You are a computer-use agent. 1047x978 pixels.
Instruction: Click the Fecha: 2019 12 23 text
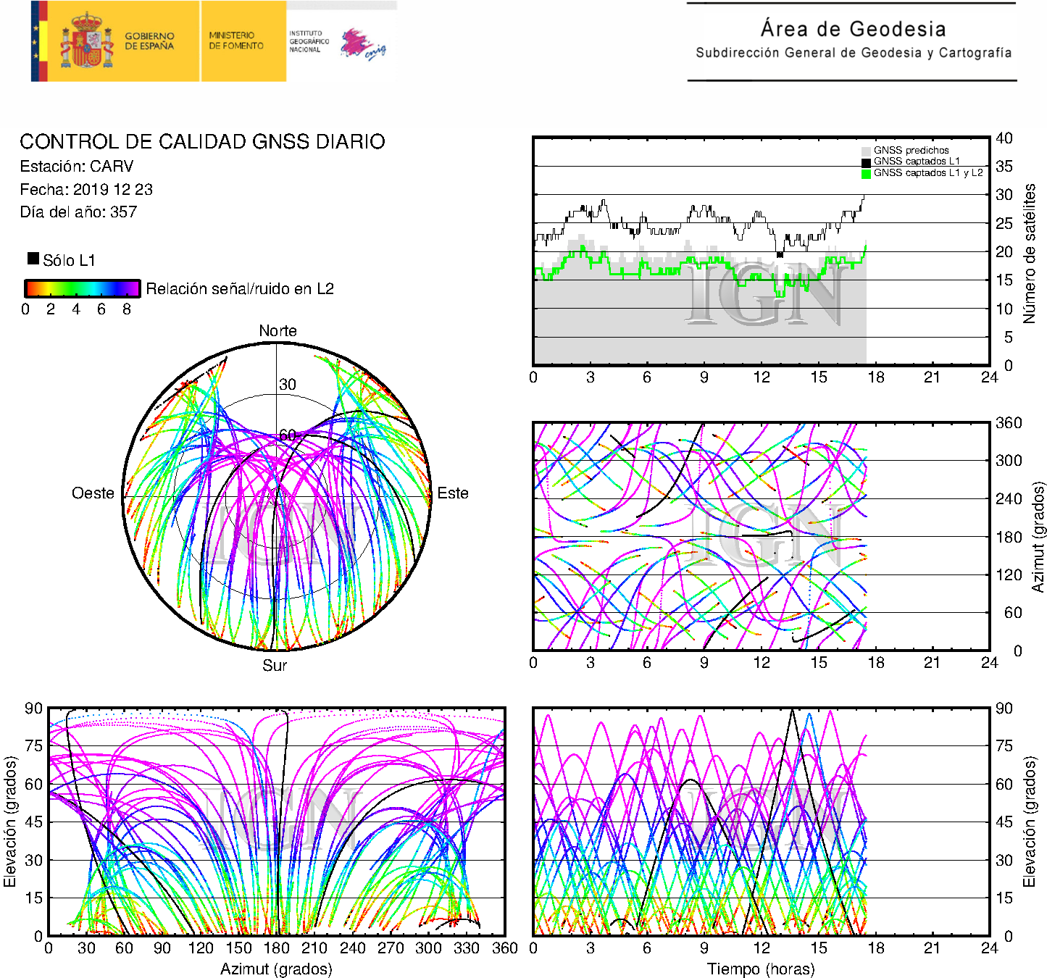click(86, 190)
